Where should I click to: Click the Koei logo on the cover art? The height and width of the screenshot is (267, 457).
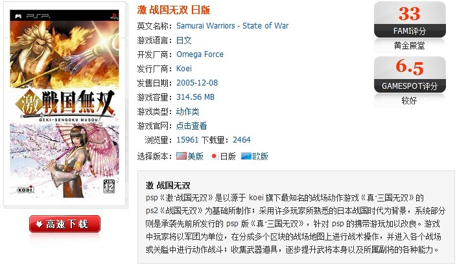click(26, 190)
